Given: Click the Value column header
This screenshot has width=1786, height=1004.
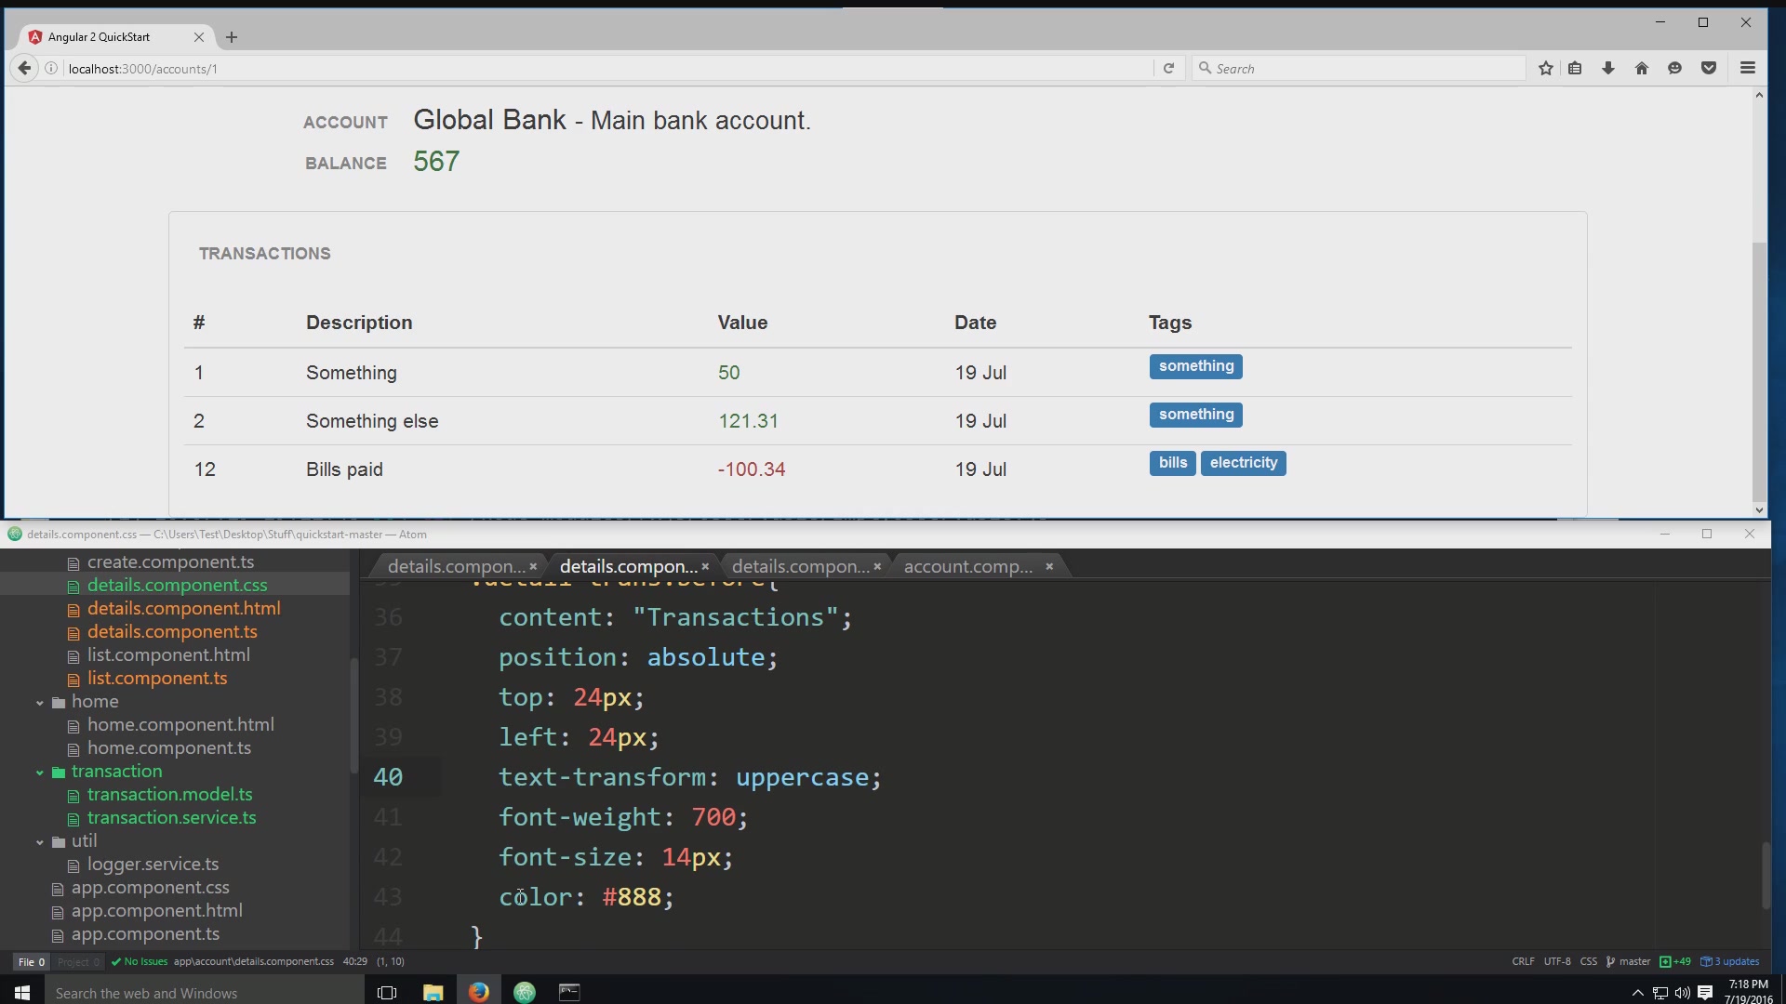Looking at the screenshot, I should 742,323.
